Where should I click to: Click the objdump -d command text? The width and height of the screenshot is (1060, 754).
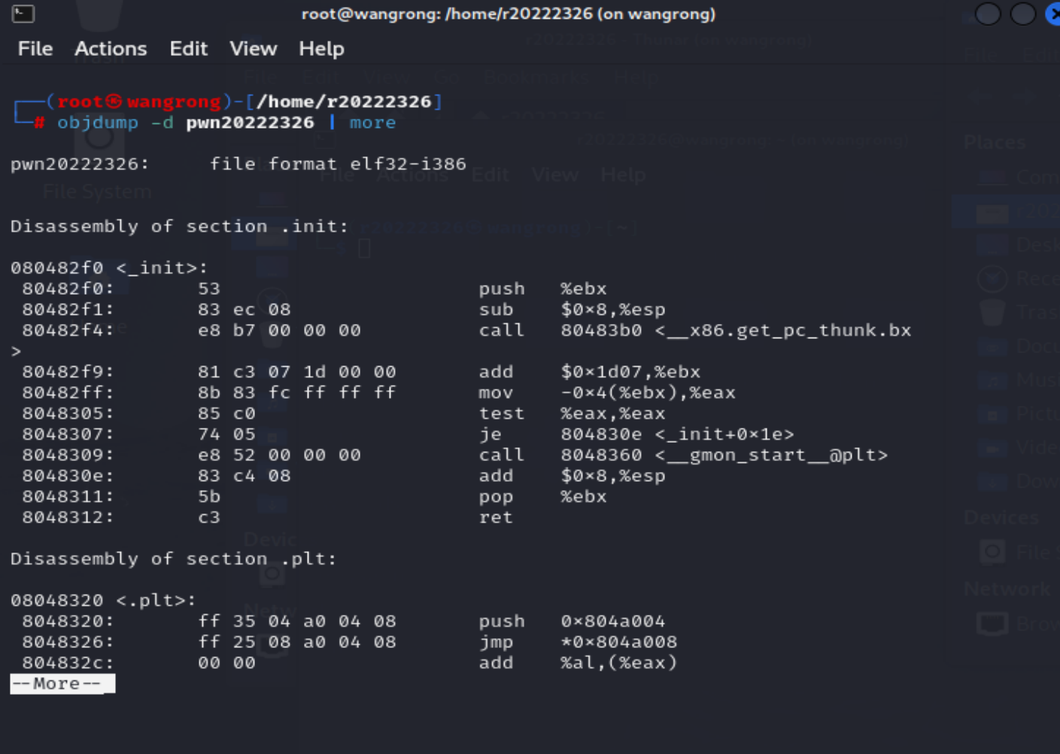pyautogui.click(x=115, y=123)
